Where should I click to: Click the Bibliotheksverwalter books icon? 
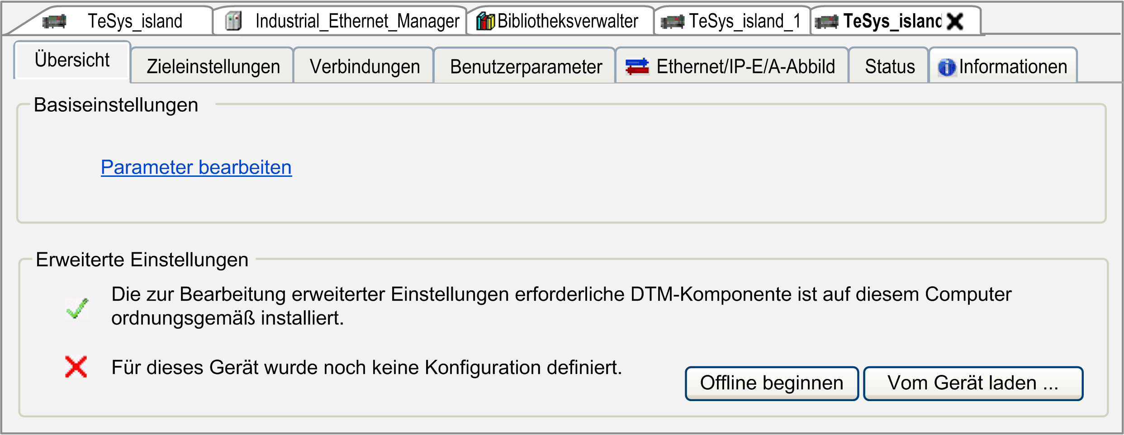485,21
